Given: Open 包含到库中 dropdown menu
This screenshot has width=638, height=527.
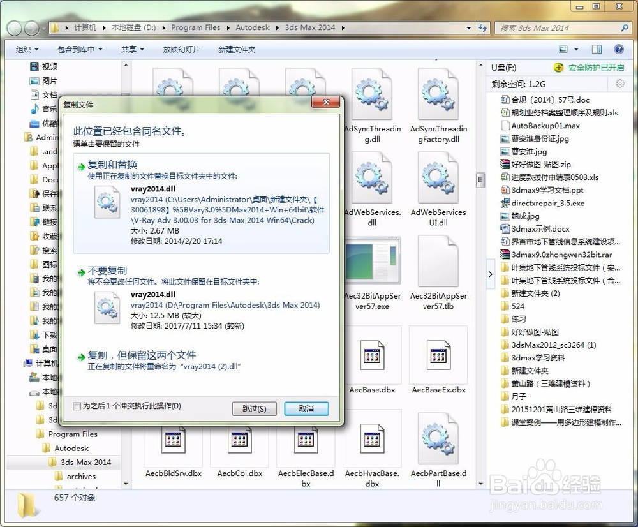Looking at the screenshot, I should [80, 49].
